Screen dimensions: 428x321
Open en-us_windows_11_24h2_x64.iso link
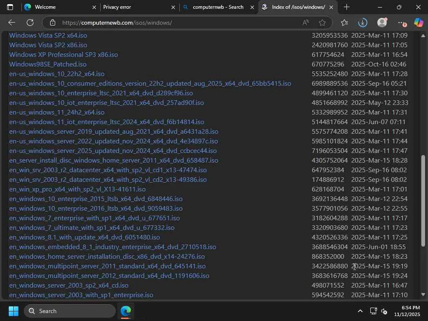[57, 112]
